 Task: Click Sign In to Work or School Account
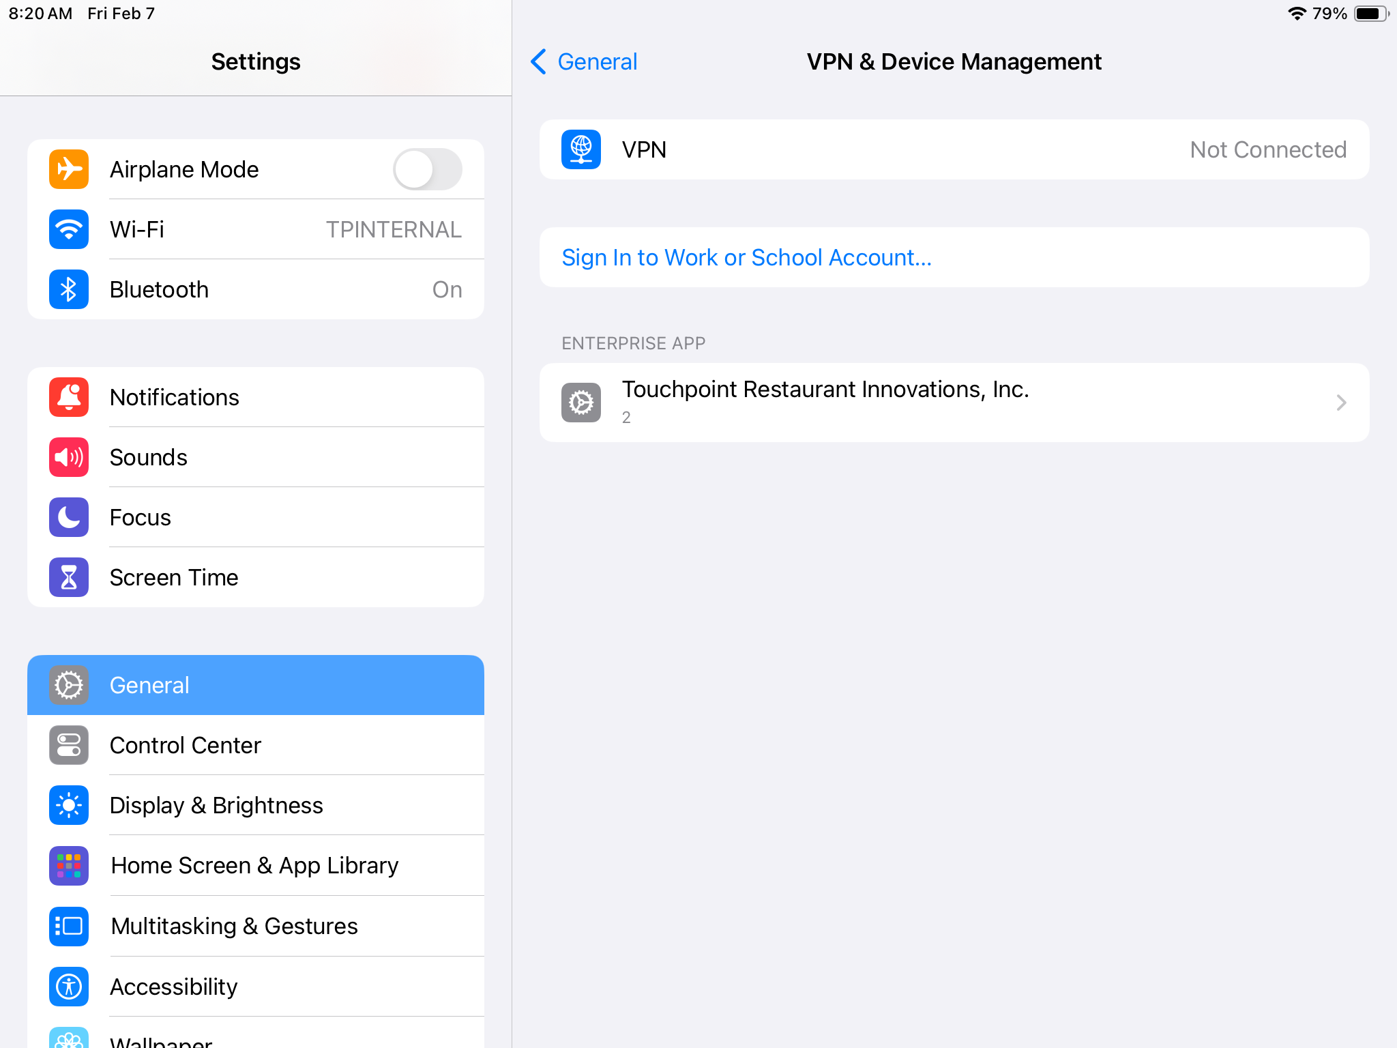tap(746, 257)
